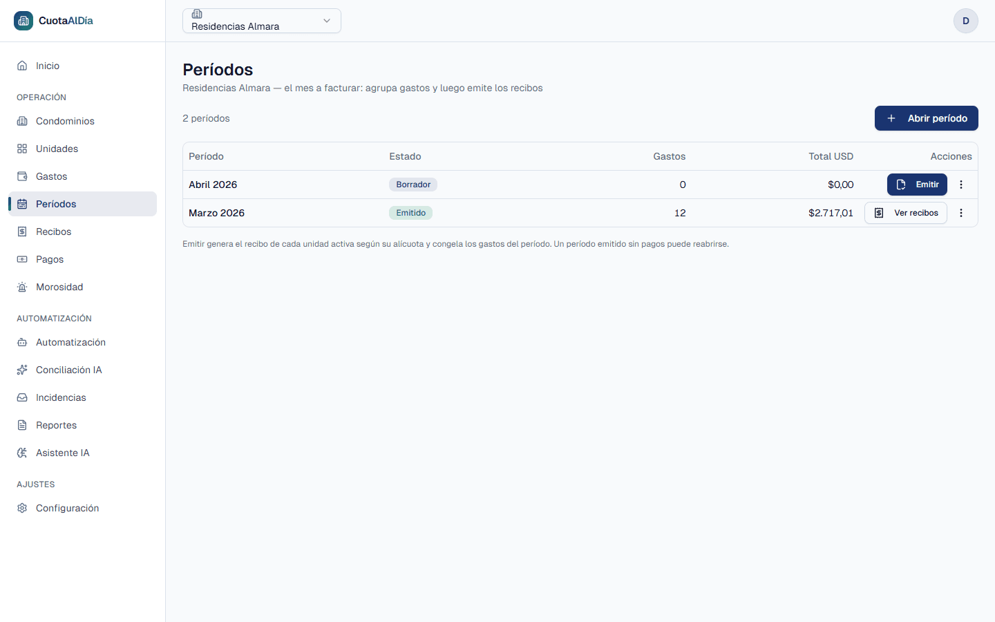This screenshot has height=622, width=995.
Task: Click the Abril 2026 period cell
Action: point(213,185)
